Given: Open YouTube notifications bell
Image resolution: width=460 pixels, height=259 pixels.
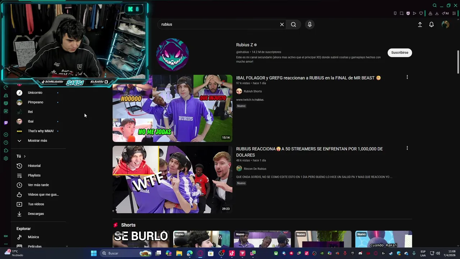Looking at the screenshot, I should (x=432, y=24).
